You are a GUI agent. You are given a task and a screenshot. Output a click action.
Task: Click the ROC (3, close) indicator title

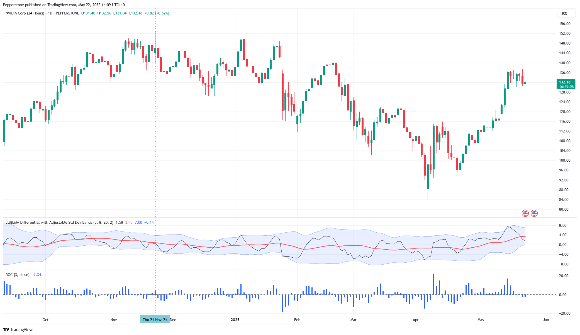[x=18, y=275]
